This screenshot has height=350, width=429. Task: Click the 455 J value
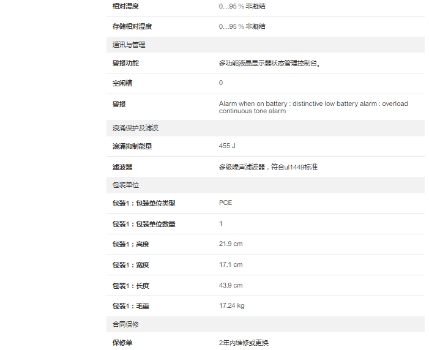coord(227,146)
